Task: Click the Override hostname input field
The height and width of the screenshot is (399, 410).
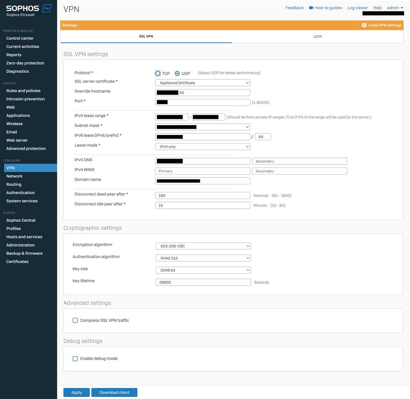Action: [x=203, y=93]
